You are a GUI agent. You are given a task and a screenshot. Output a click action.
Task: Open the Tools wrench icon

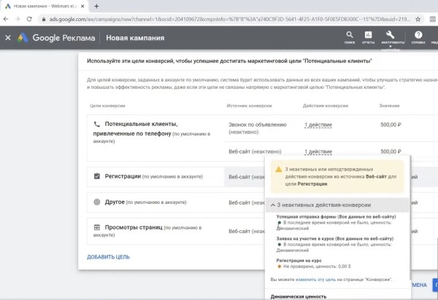[x=391, y=35]
